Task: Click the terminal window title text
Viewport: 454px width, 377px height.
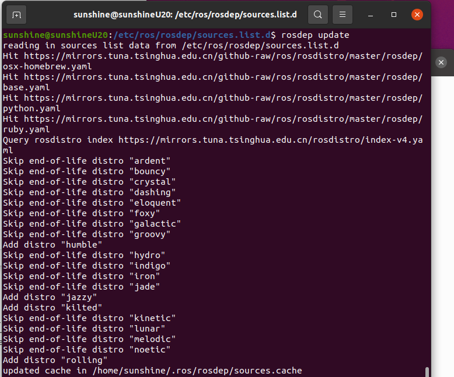Action: [185, 15]
